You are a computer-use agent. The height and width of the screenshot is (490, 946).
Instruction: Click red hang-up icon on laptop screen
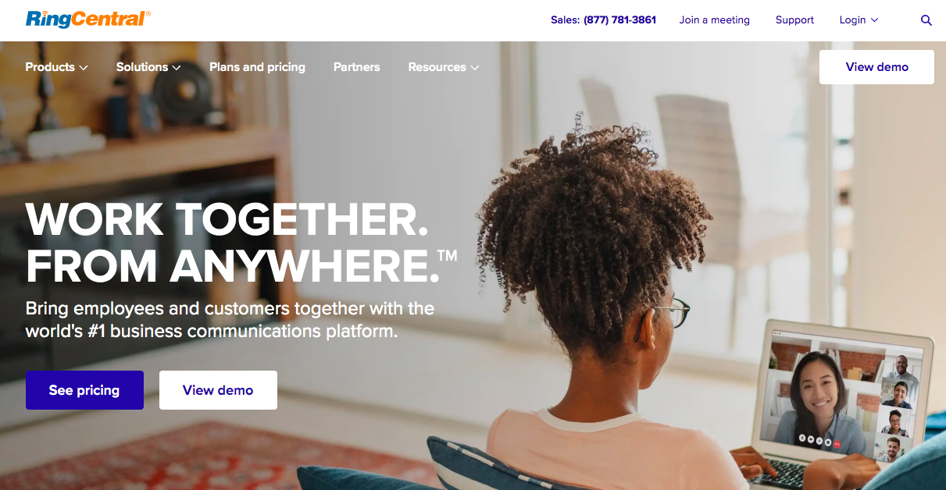(x=837, y=444)
